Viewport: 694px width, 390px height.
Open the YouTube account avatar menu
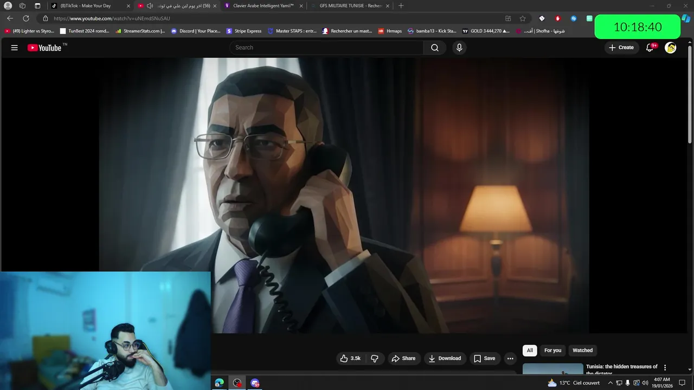pyautogui.click(x=671, y=48)
